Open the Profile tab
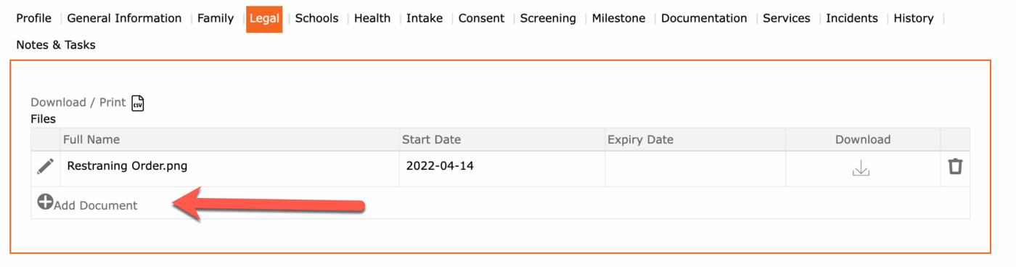 tap(34, 18)
